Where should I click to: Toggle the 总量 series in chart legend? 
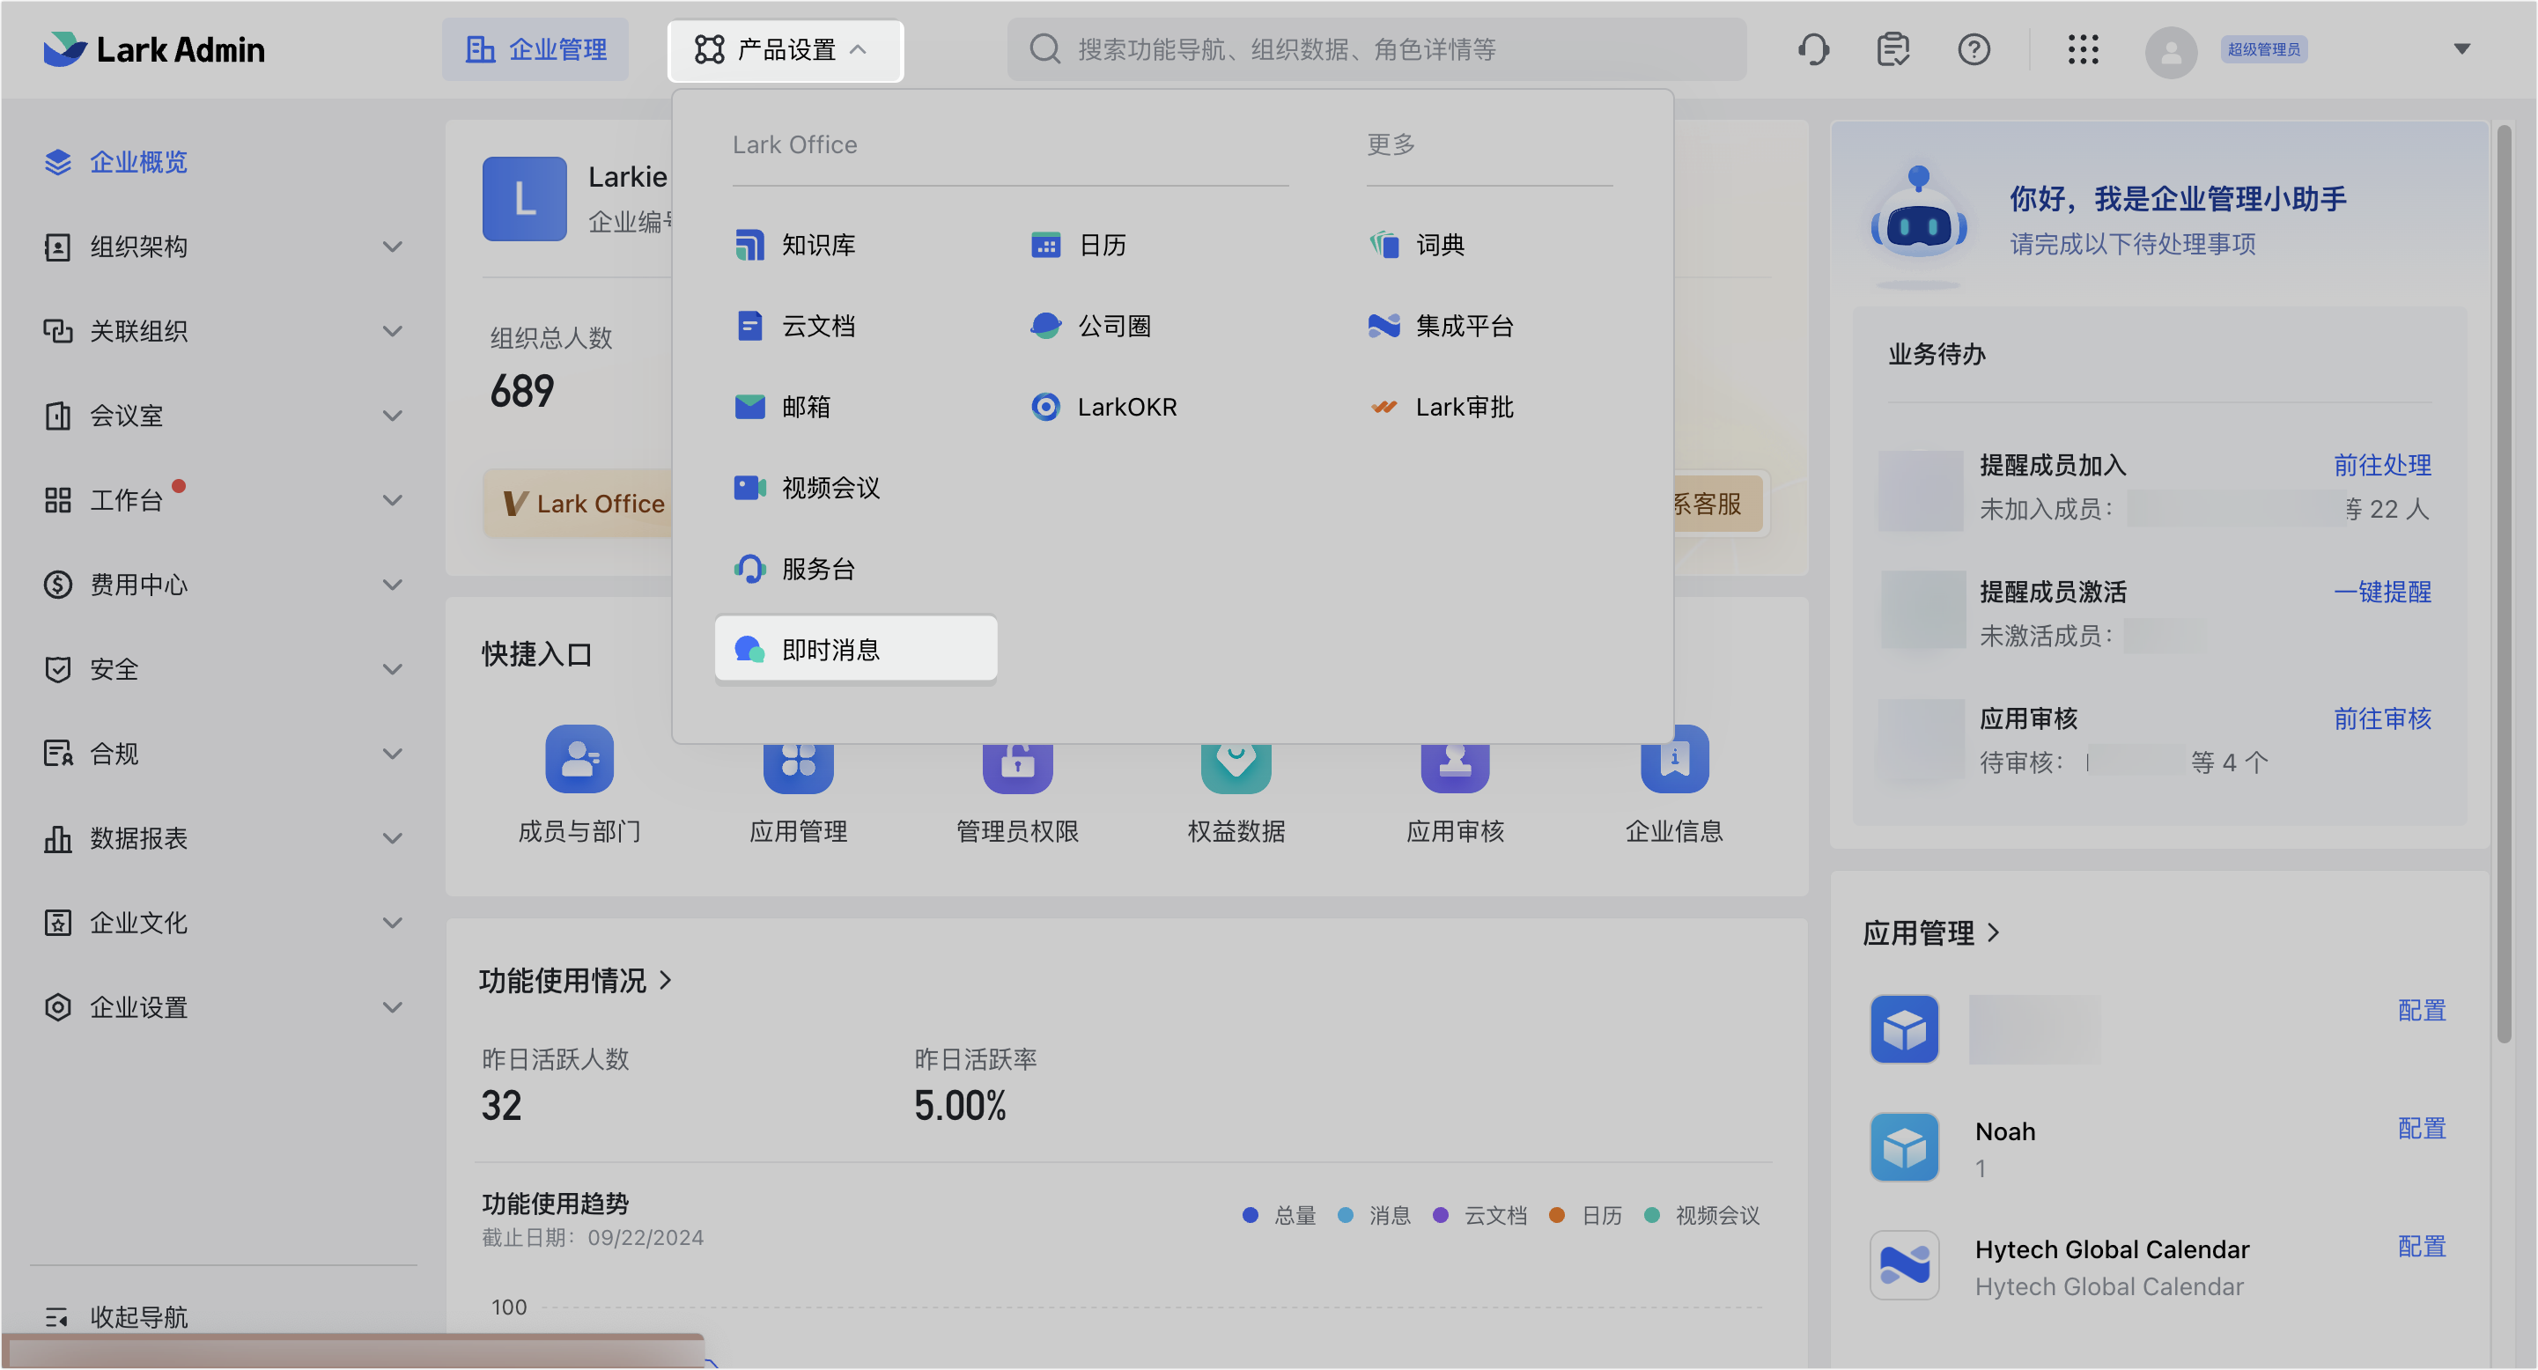[1280, 1215]
